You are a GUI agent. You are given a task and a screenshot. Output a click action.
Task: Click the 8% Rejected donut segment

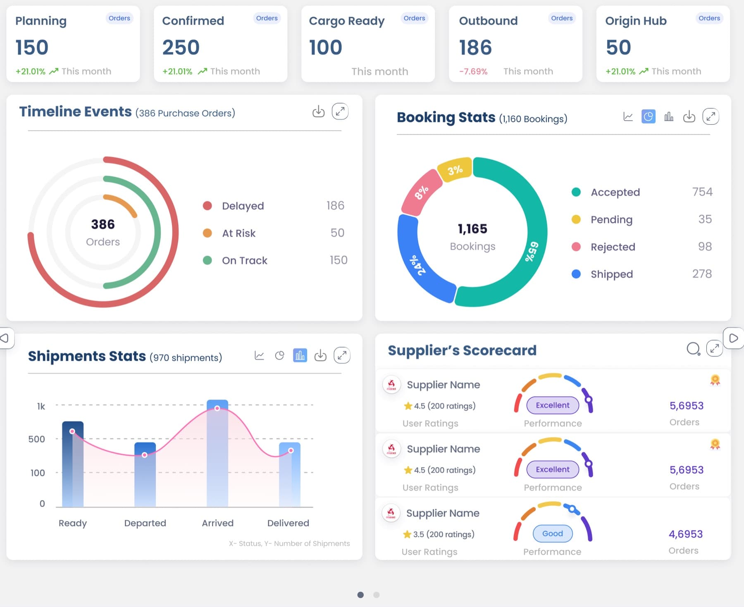(x=421, y=192)
